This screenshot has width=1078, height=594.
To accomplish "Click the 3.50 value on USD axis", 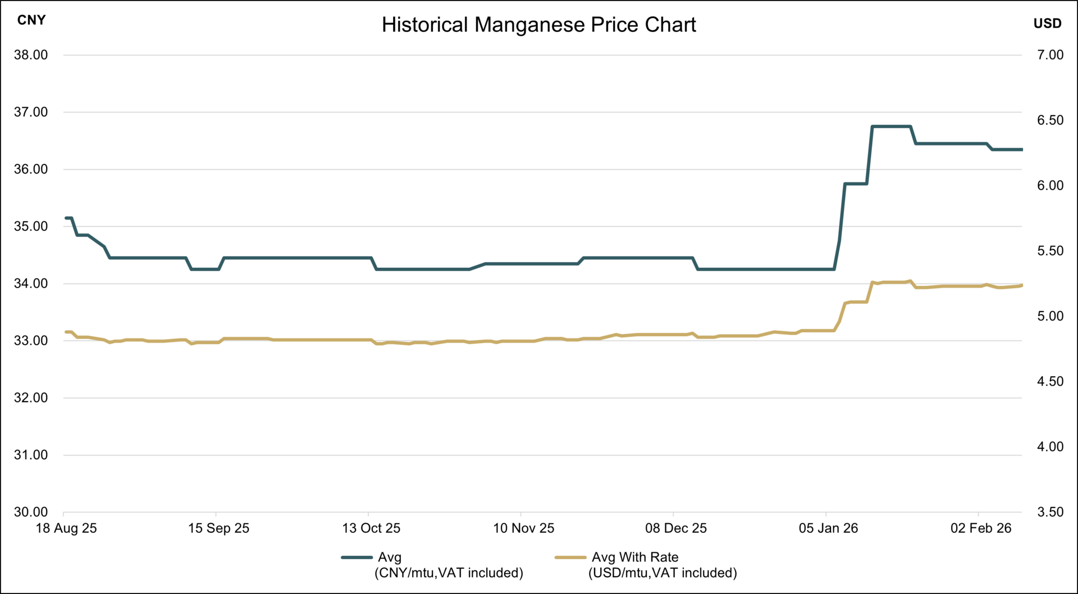I will click(1050, 512).
